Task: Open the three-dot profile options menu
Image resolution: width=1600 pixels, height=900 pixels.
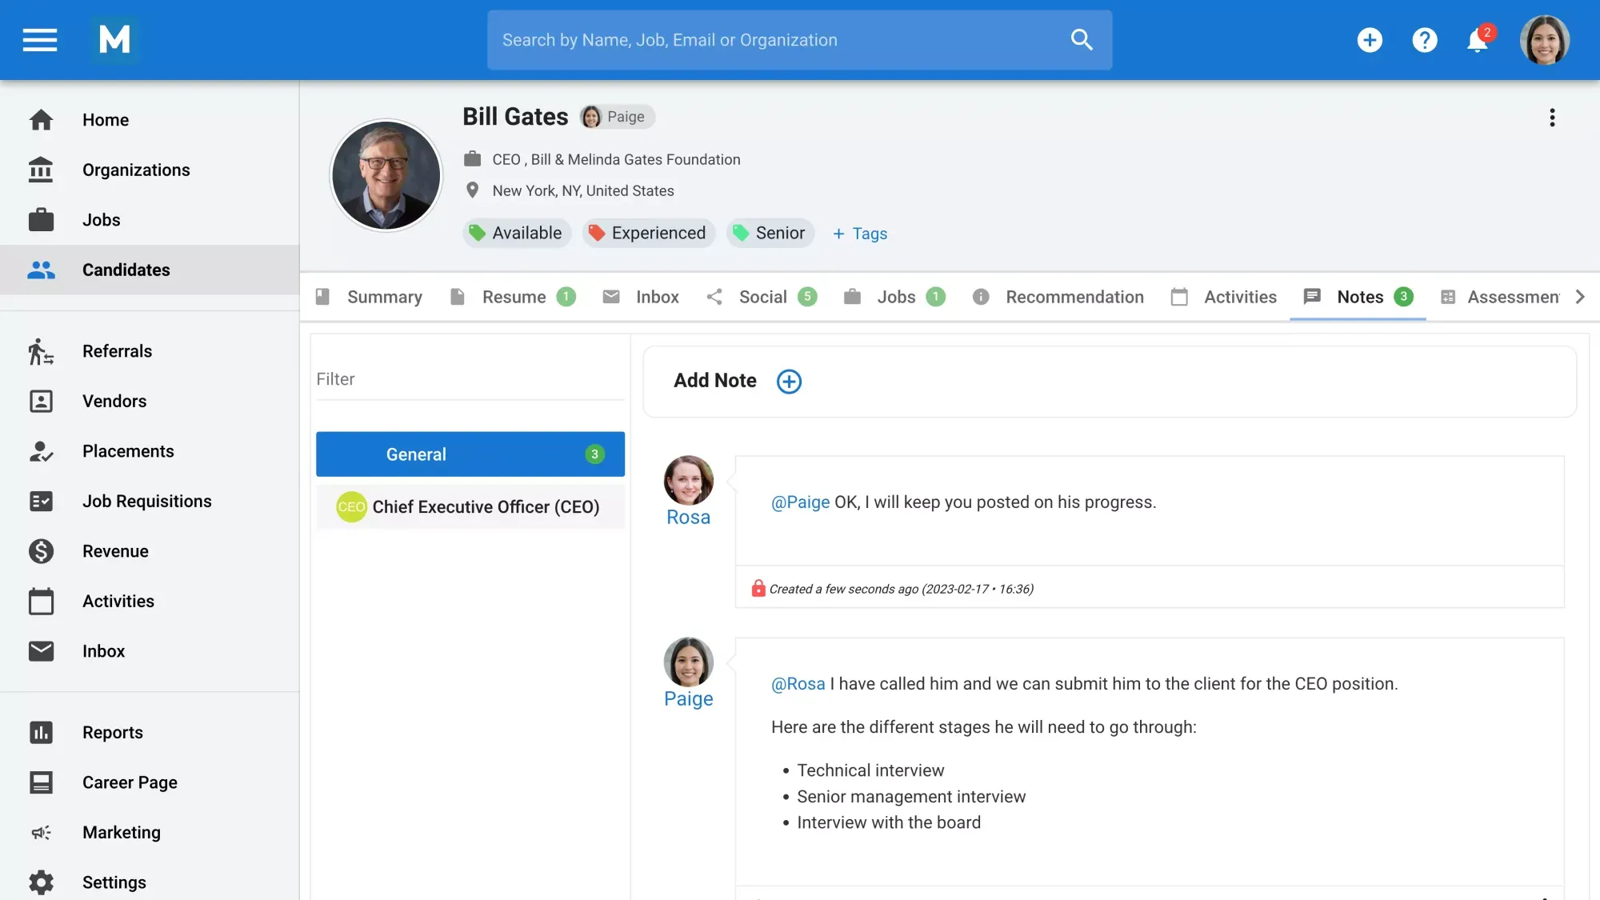Action: point(1552,117)
